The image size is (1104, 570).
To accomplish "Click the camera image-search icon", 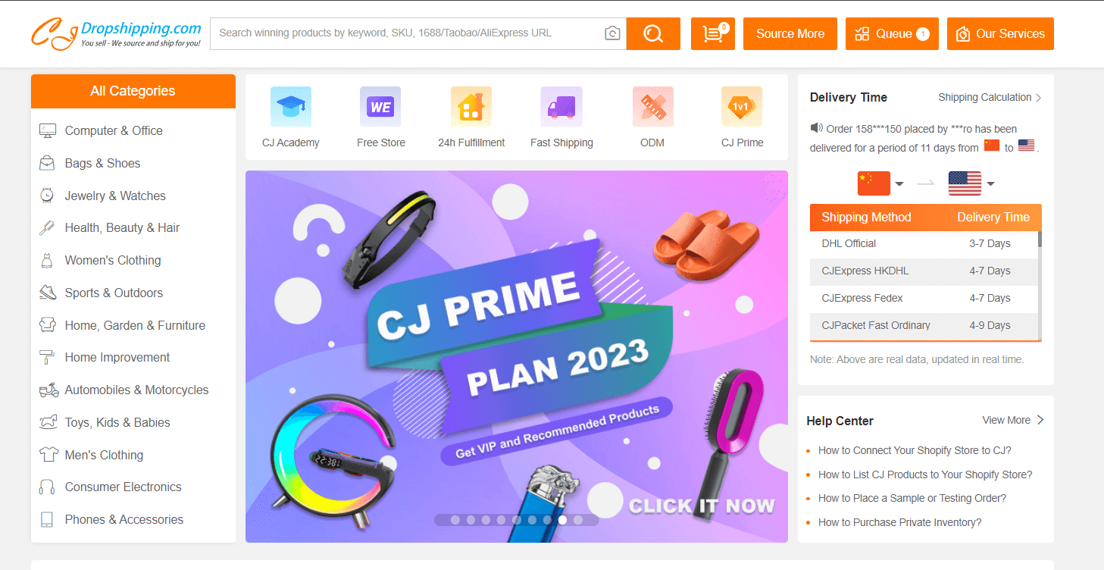I will pyautogui.click(x=612, y=33).
